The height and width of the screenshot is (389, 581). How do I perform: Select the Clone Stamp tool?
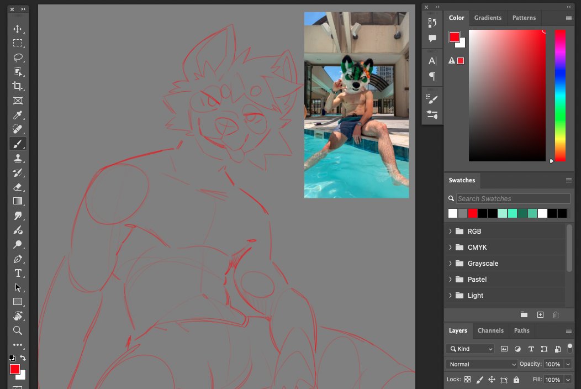click(18, 159)
